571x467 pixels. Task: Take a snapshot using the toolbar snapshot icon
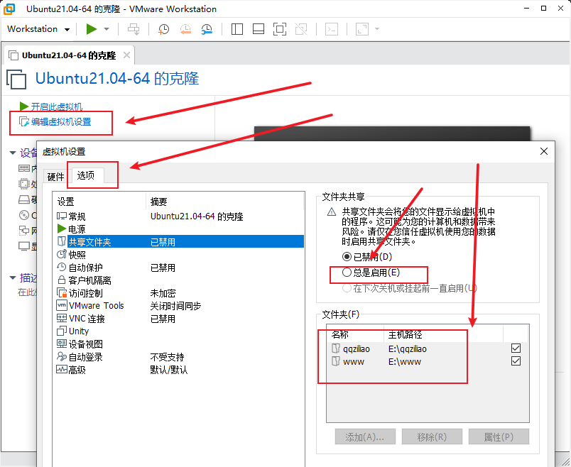pyautogui.click(x=163, y=29)
